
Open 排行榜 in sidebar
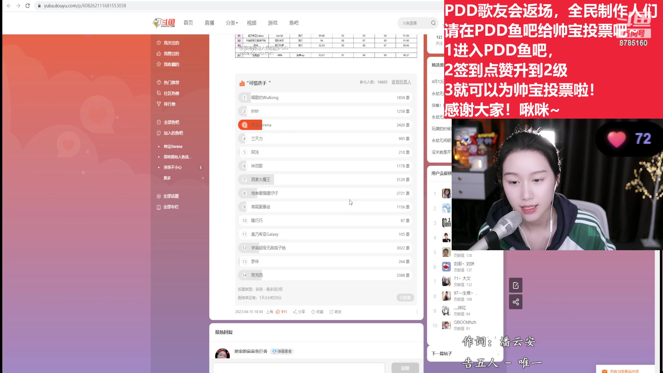tap(166, 104)
